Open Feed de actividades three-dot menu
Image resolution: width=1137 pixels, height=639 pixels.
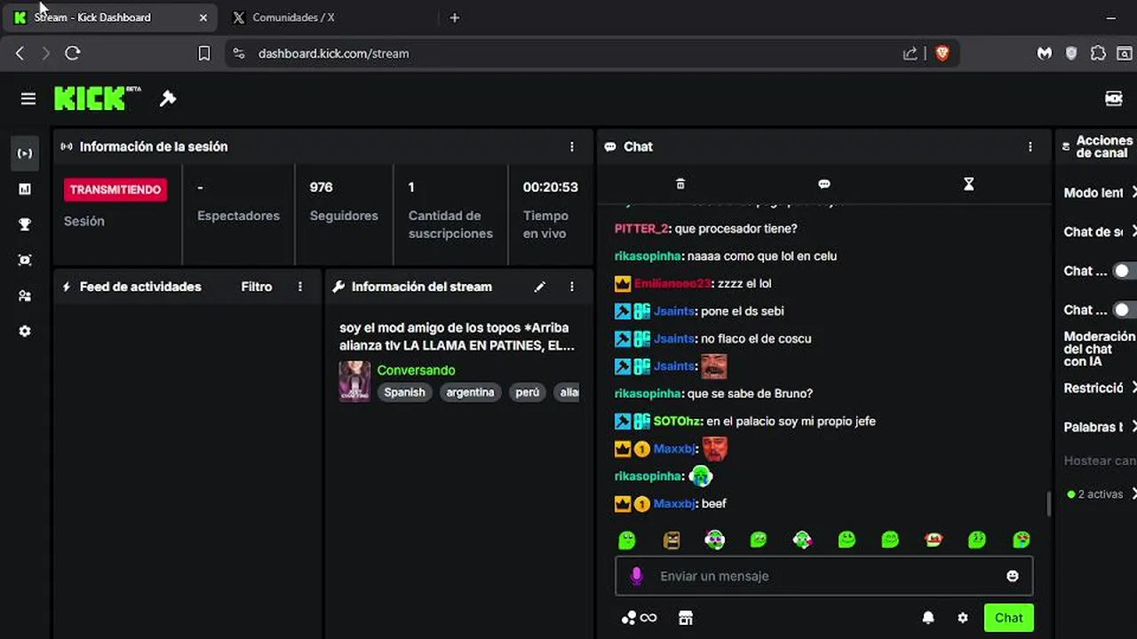[x=300, y=287]
